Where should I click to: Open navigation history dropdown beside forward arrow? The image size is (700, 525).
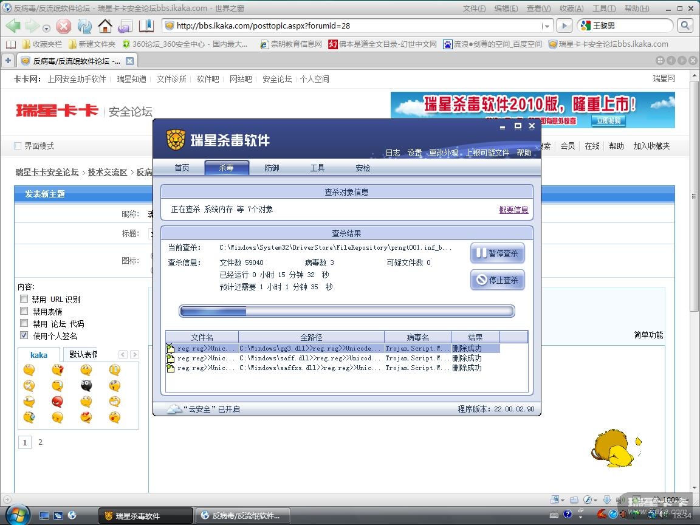click(x=46, y=28)
